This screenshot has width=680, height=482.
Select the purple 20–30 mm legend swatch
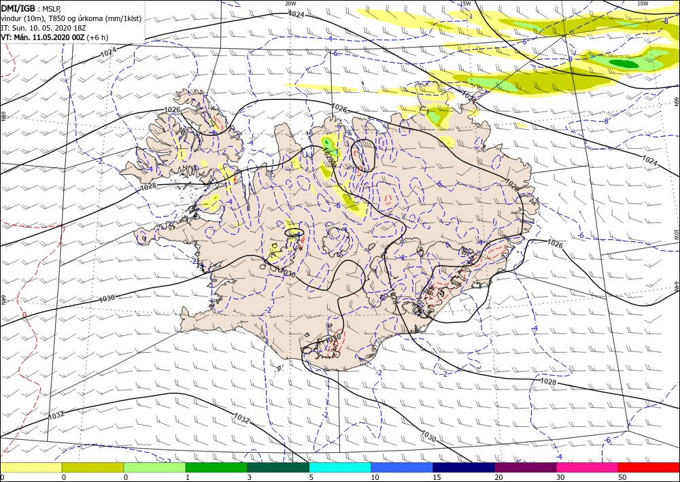[525, 467]
